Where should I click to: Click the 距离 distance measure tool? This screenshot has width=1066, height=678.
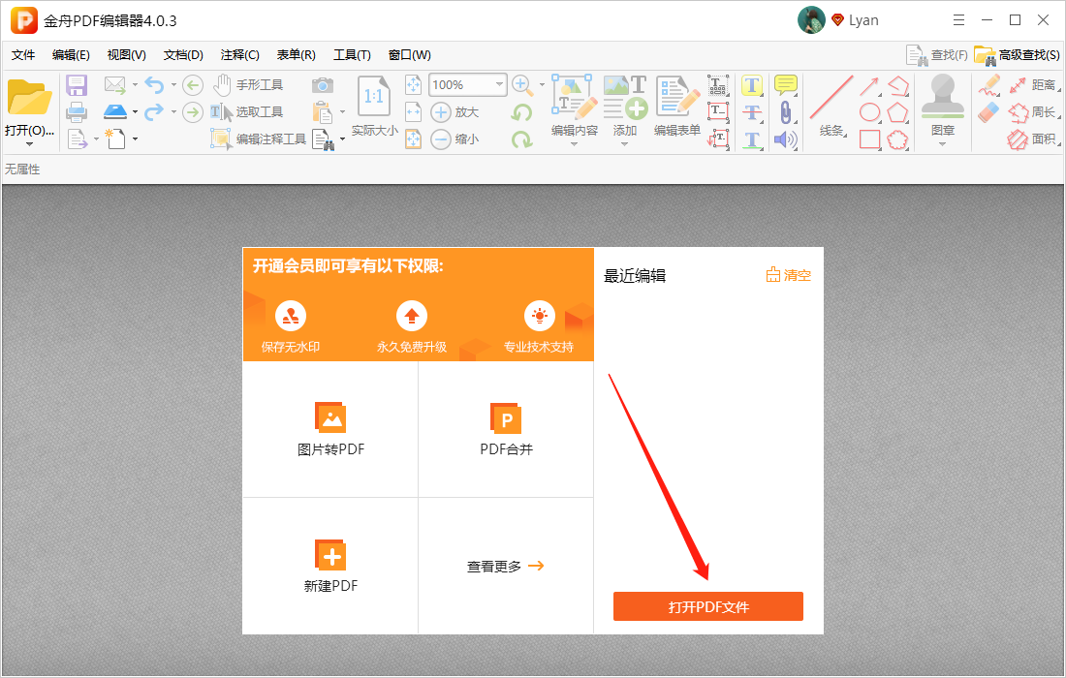(1033, 85)
